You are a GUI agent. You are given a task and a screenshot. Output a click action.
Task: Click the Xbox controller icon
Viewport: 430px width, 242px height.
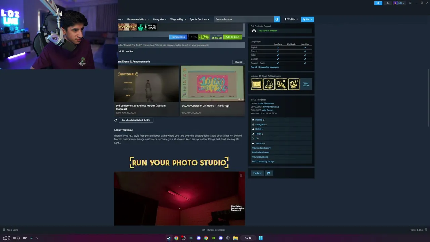pos(254,31)
